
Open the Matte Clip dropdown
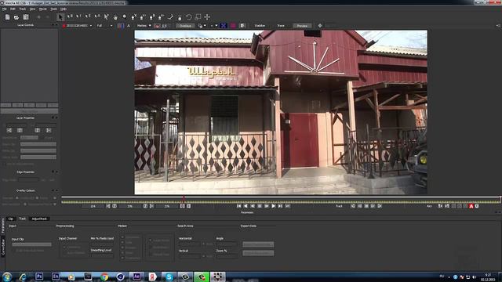(38, 150)
